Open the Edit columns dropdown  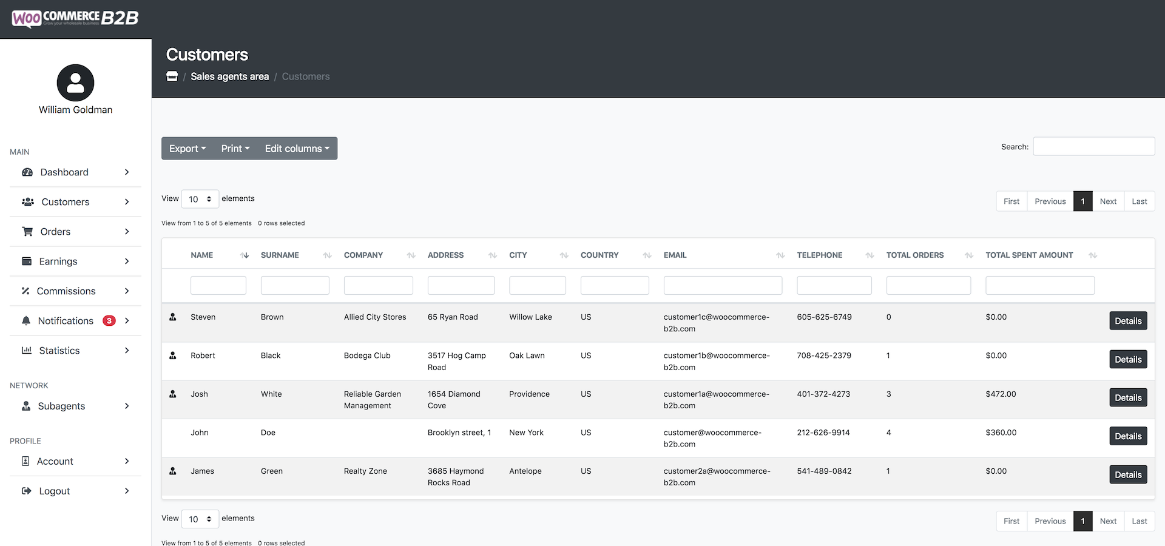(x=297, y=149)
